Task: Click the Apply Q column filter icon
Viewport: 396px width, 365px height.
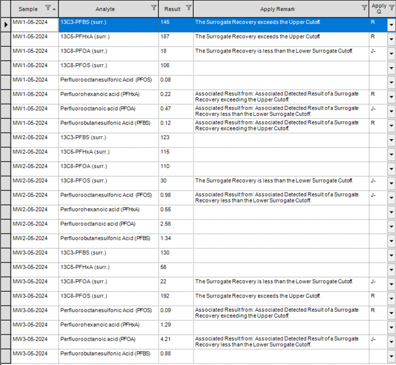Action: (x=392, y=7)
